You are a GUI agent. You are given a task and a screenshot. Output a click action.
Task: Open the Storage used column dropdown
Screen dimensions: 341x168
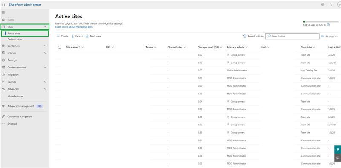[221, 47]
